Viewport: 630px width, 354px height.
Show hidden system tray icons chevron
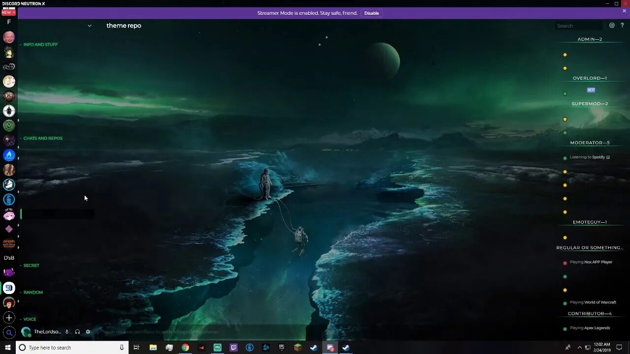pos(579,348)
